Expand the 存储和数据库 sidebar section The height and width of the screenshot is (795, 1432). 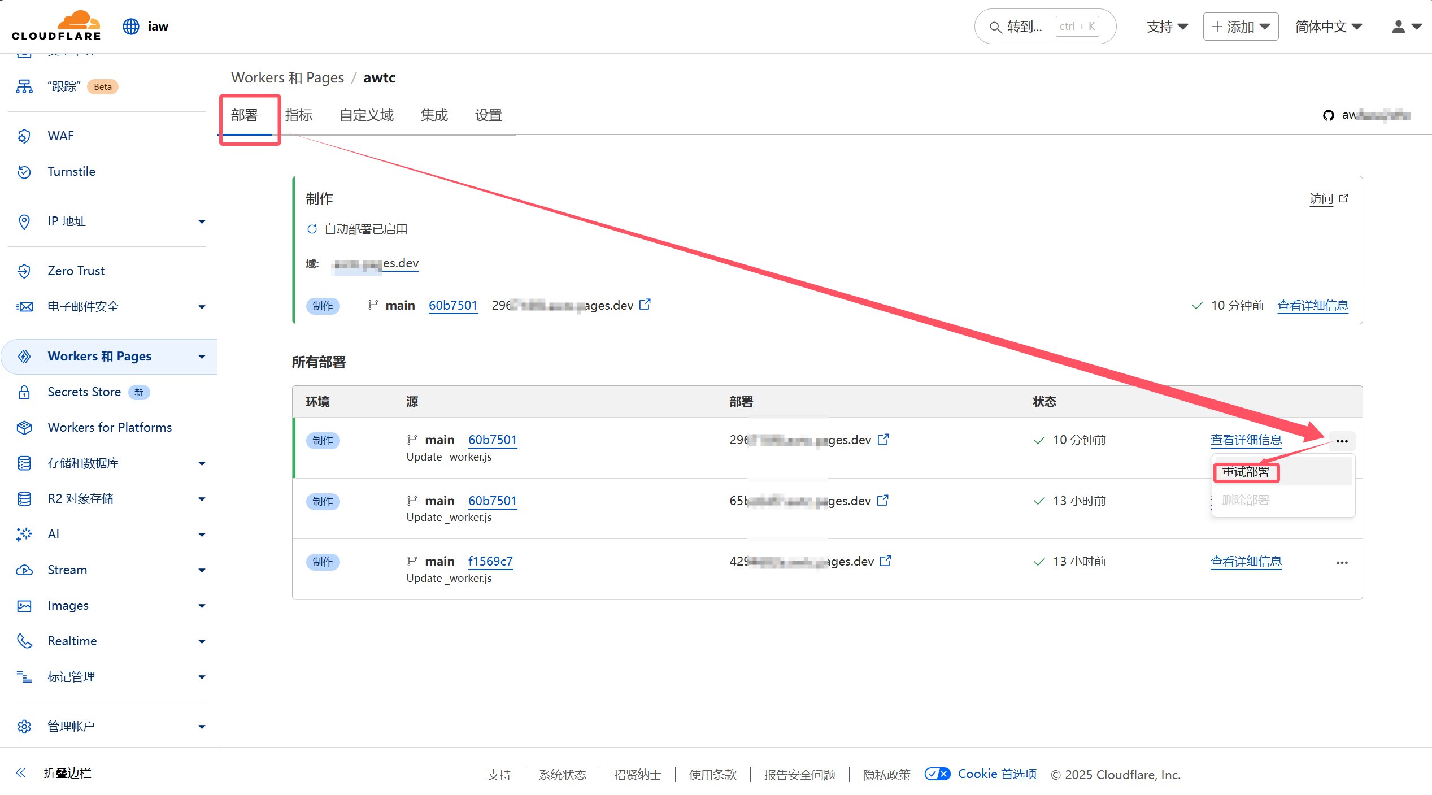[x=202, y=463]
